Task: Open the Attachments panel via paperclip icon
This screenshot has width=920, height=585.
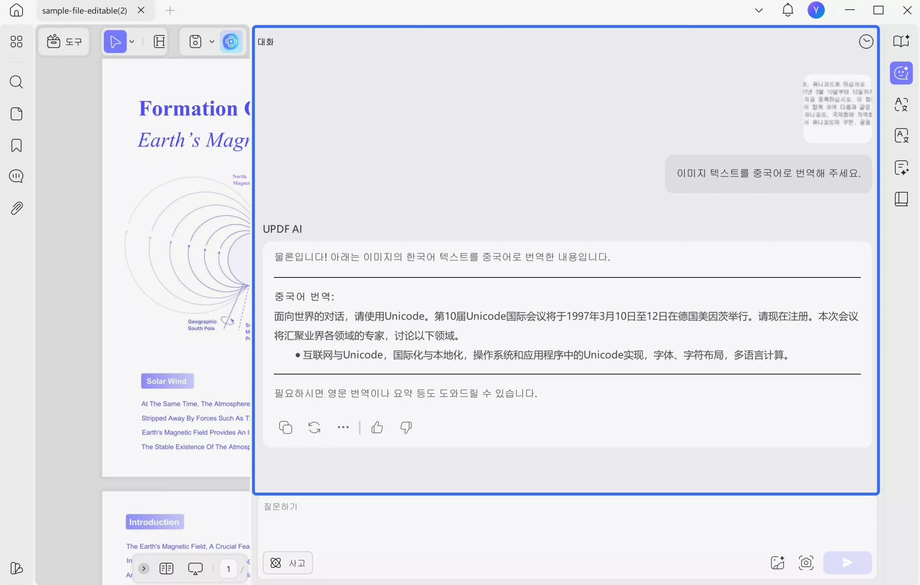Action: click(16, 208)
